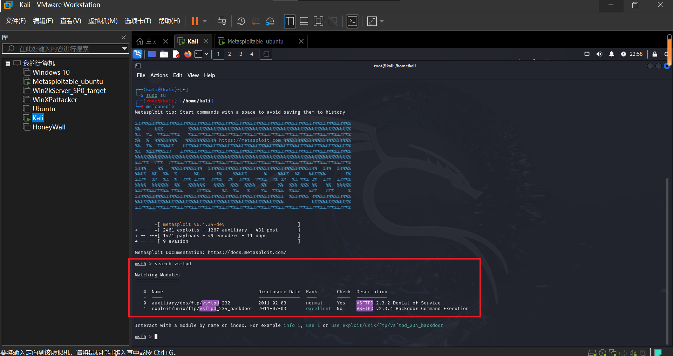Open the terminal Help menu
Screen dimensions: 673x356
click(210, 75)
